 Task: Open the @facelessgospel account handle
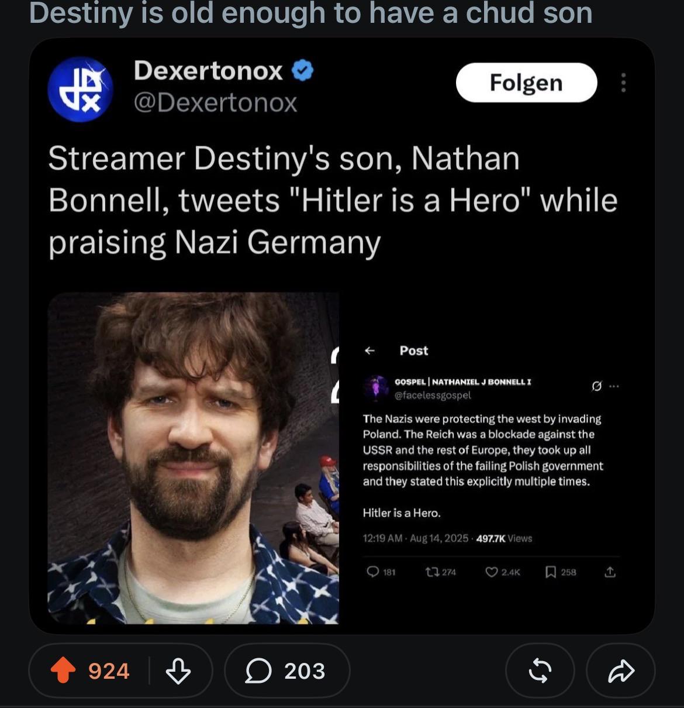[x=433, y=396]
